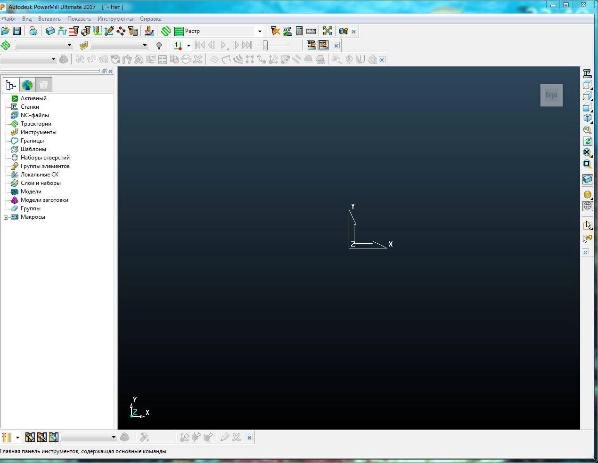This screenshot has width=598, height=463.
Task: Click the import model icon beside save
Action: tap(33, 31)
